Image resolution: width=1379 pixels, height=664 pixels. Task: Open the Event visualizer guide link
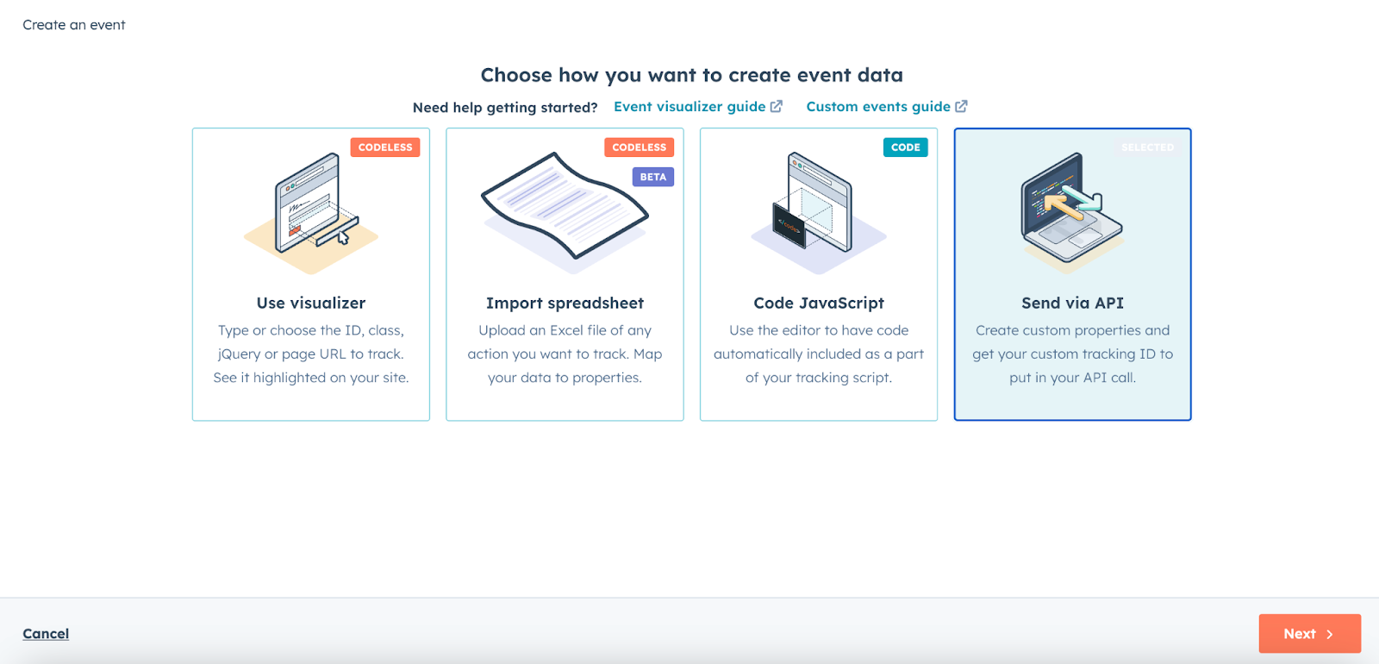(x=689, y=106)
